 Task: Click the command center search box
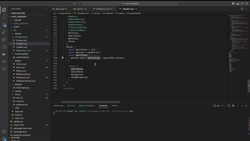click(x=130, y=4)
